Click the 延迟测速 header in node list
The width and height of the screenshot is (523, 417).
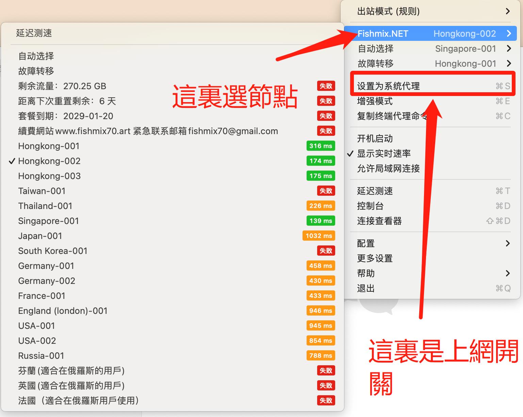click(x=34, y=33)
